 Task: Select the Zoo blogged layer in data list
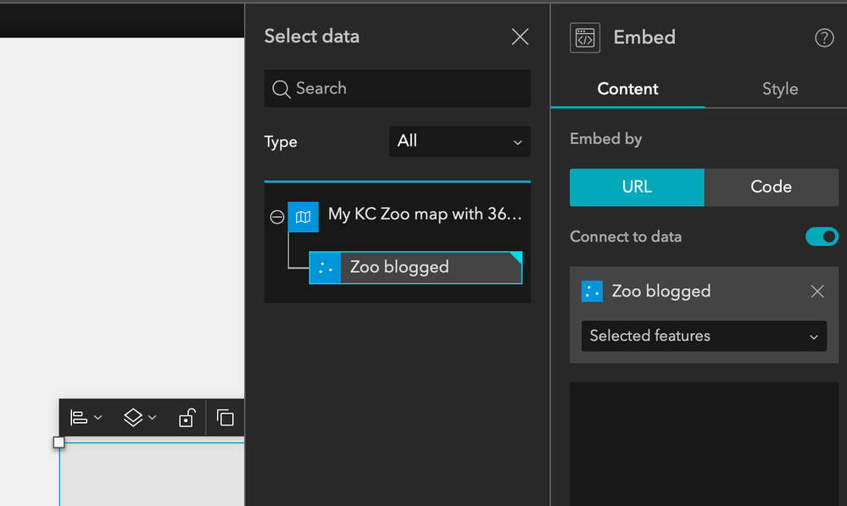coord(415,268)
